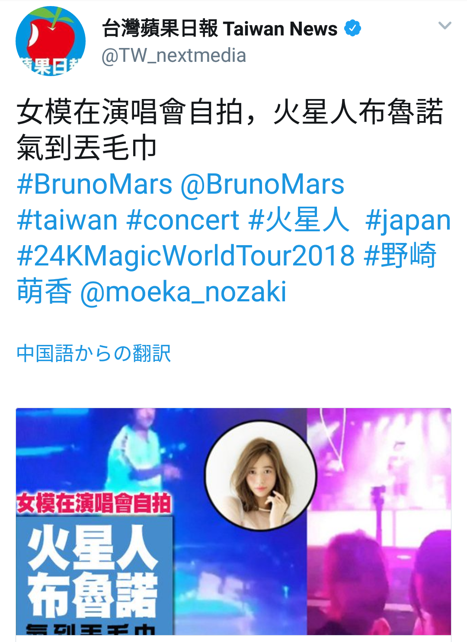Tap the #concert hashtag
Image resolution: width=467 pixels, height=642 pixels.
click(183, 220)
